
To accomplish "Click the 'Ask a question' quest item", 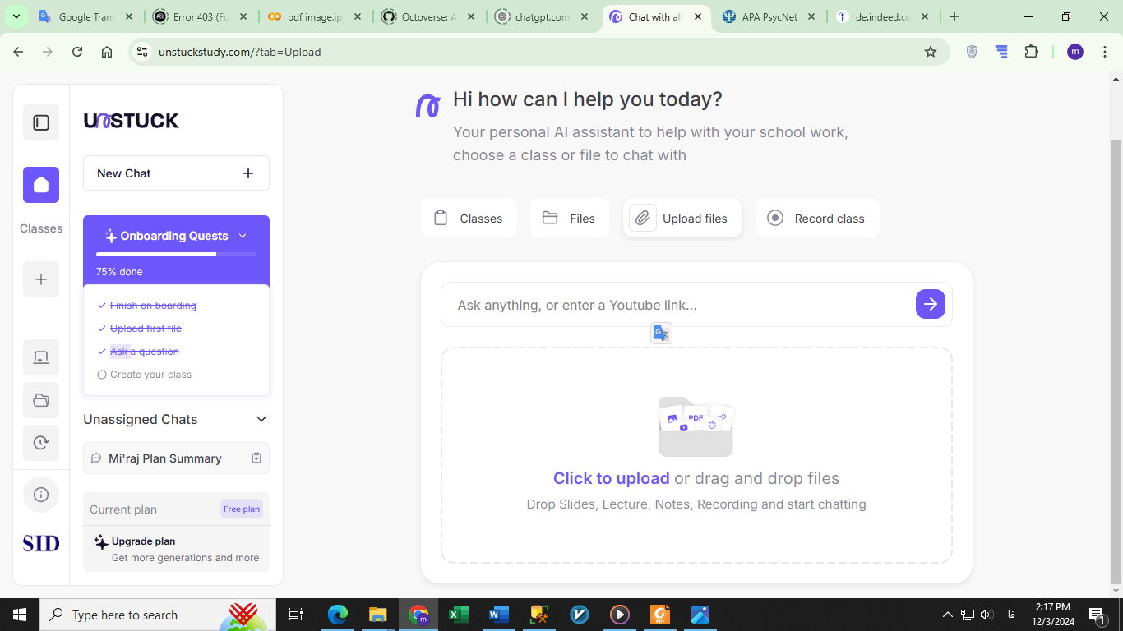I will (144, 351).
